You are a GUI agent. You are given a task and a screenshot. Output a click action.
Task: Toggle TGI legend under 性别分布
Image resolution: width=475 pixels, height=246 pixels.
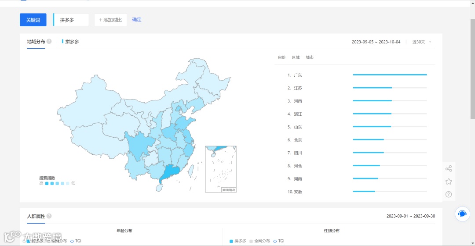pos(279,241)
